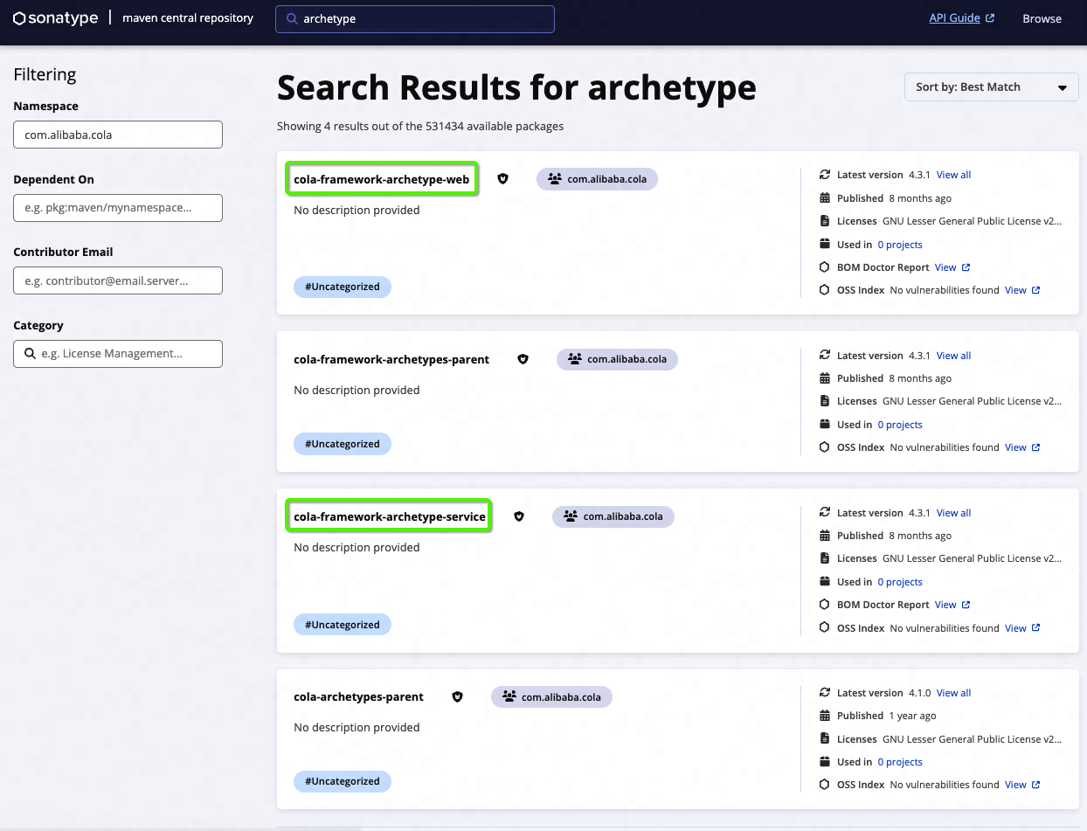Image resolution: width=1087 pixels, height=831 pixels.
Task: Open 0 projects link for cola-archetypes-parent
Action: pos(900,761)
